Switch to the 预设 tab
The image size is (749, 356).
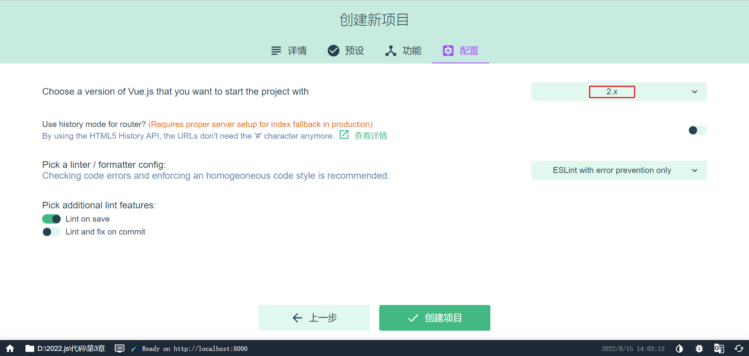[x=346, y=51]
